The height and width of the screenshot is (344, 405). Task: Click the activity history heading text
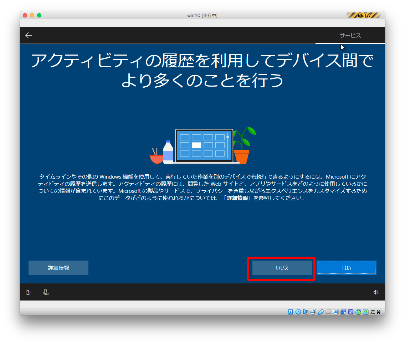(x=202, y=70)
